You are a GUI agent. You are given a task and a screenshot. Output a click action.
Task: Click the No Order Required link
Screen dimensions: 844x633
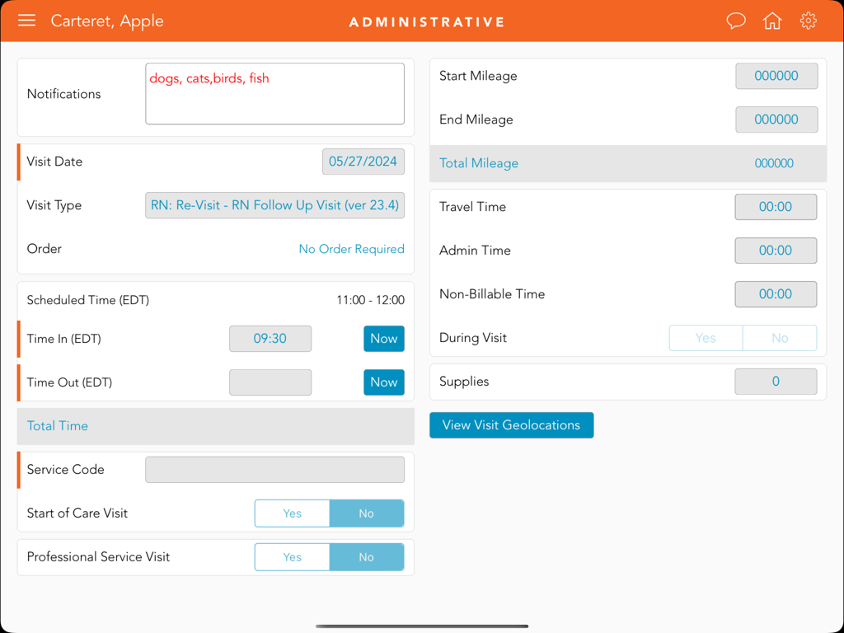pyautogui.click(x=351, y=249)
